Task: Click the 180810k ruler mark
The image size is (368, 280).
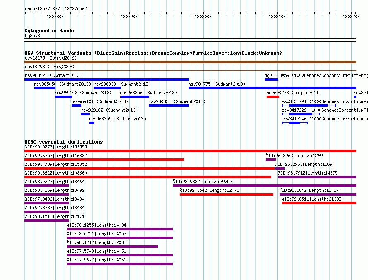Action: click(277, 17)
